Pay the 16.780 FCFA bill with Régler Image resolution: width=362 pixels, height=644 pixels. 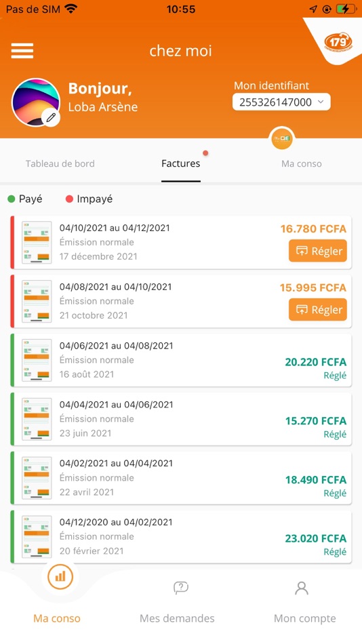(x=318, y=251)
